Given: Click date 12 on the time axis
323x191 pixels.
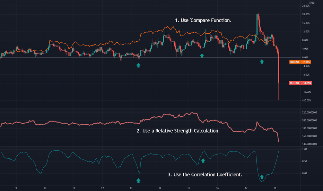Looking at the screenshot, I should pyautogui.click(x=102, y=188).
